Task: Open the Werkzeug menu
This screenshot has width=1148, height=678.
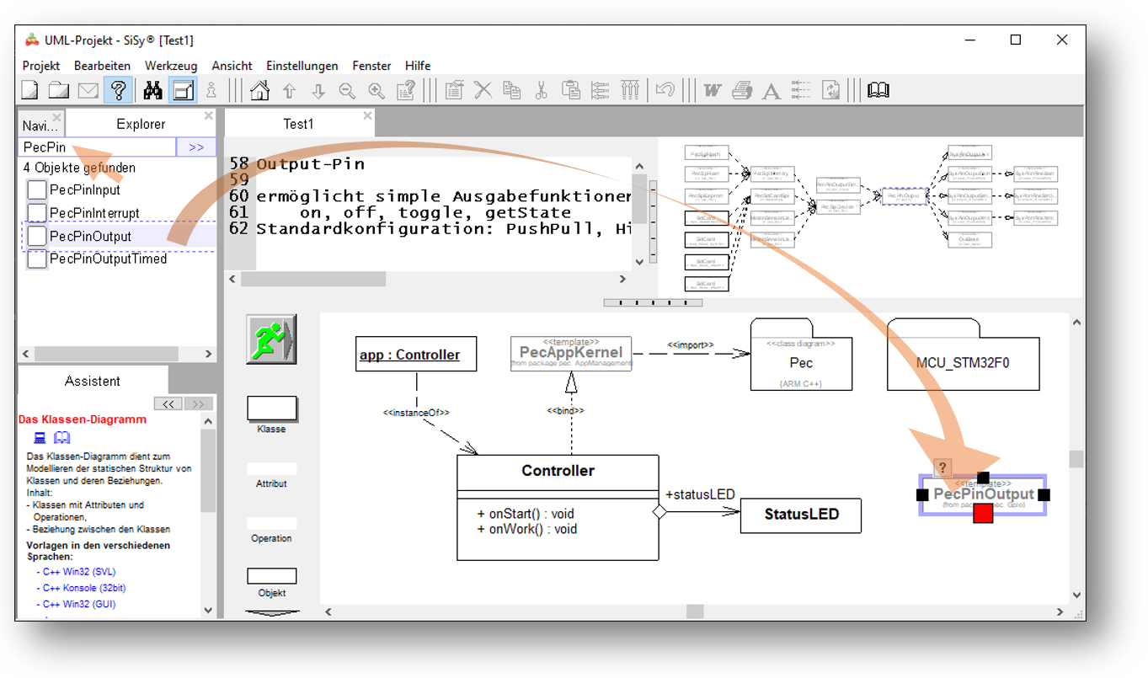Action: [170, 66]
